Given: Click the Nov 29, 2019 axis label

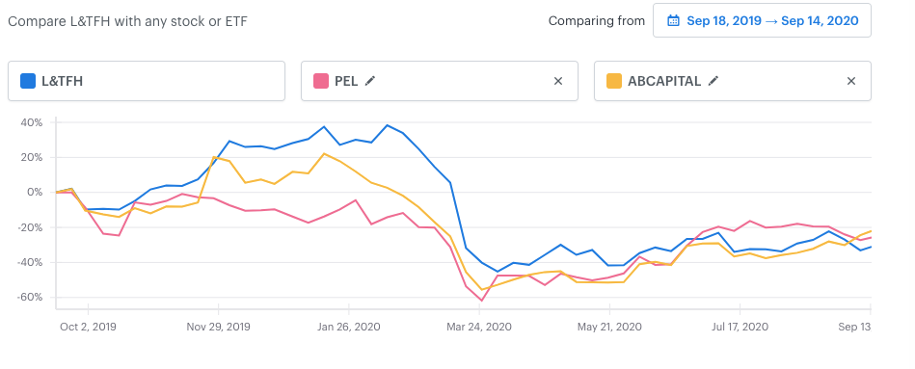Looking at the screenshot, I should pyautogui.click(x=218, y=327).
